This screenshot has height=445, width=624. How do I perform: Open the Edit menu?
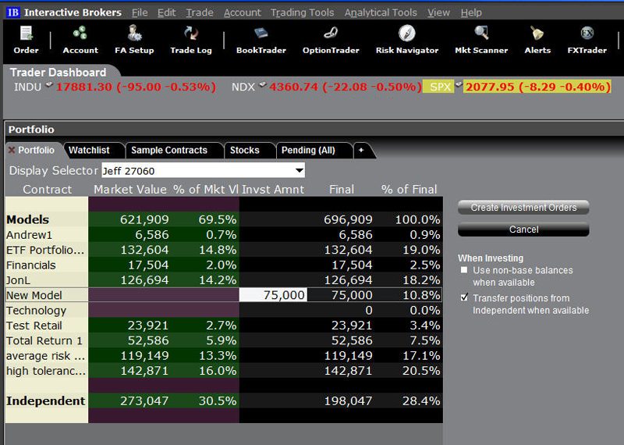pos(166,12)
